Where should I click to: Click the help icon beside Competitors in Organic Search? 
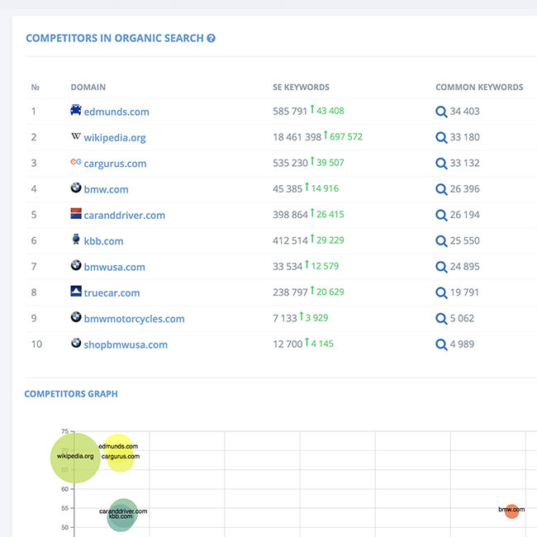tap(211, 38)
